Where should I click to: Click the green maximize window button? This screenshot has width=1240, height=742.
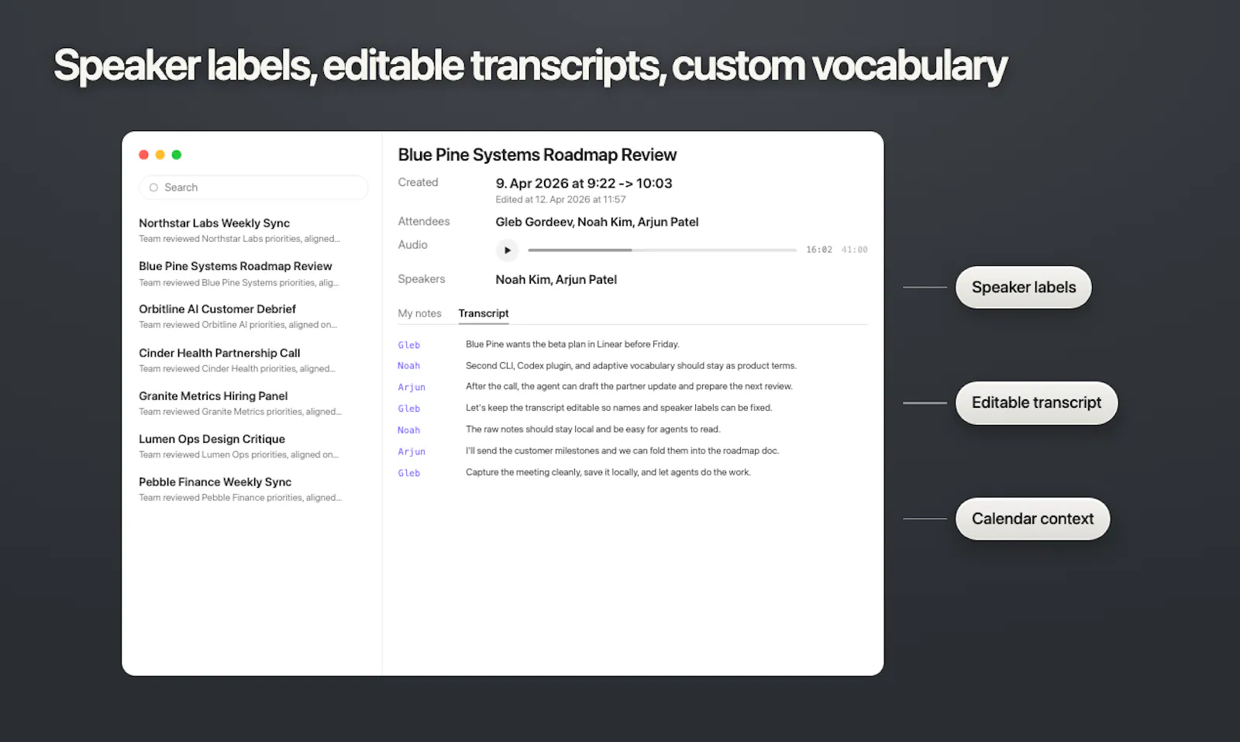tap(177, 155)
